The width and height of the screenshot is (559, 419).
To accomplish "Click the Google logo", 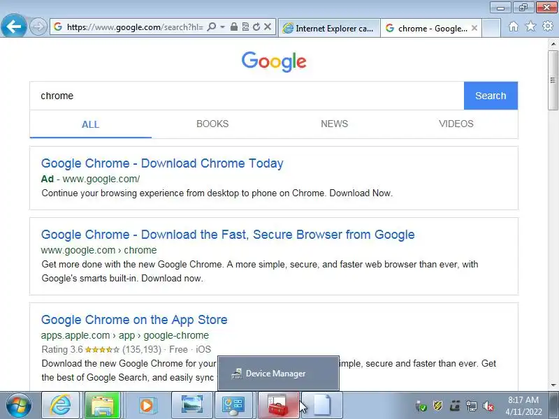I will click(x=274, y=61).
